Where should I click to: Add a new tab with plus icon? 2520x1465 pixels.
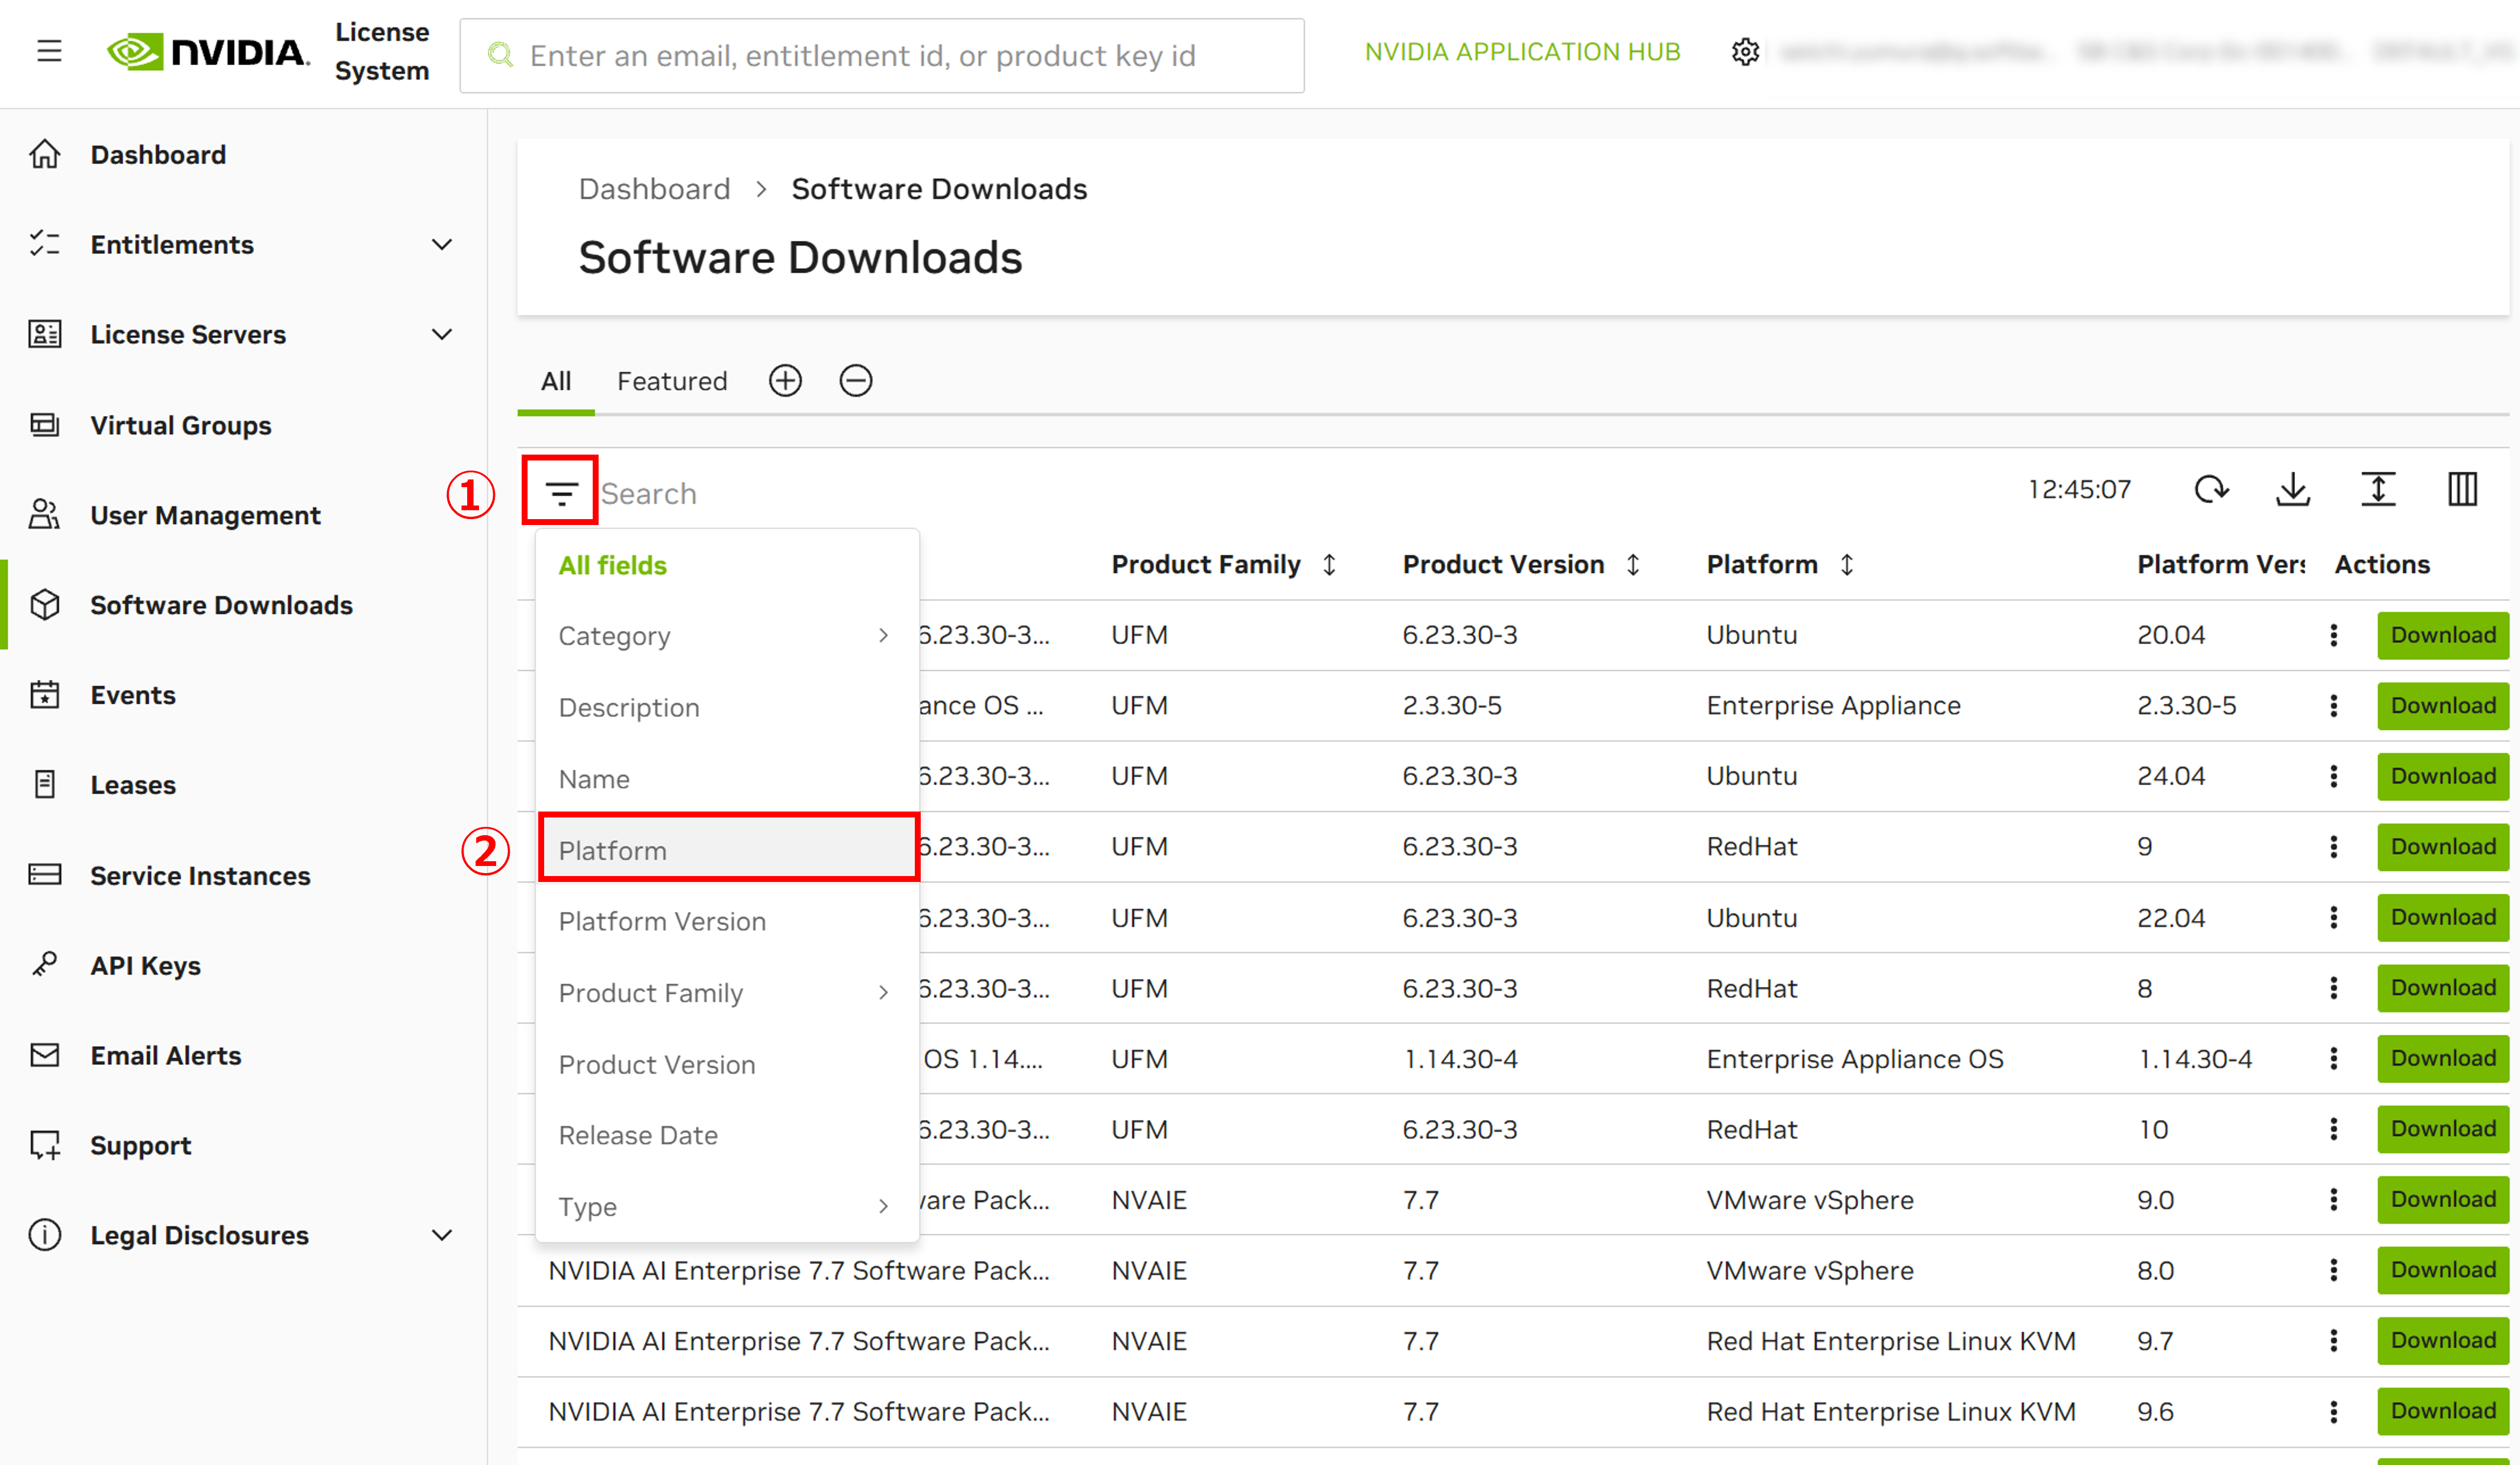click(785, 381)
